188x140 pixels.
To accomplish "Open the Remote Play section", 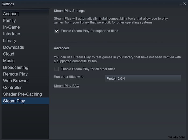I will coord(15,74).
